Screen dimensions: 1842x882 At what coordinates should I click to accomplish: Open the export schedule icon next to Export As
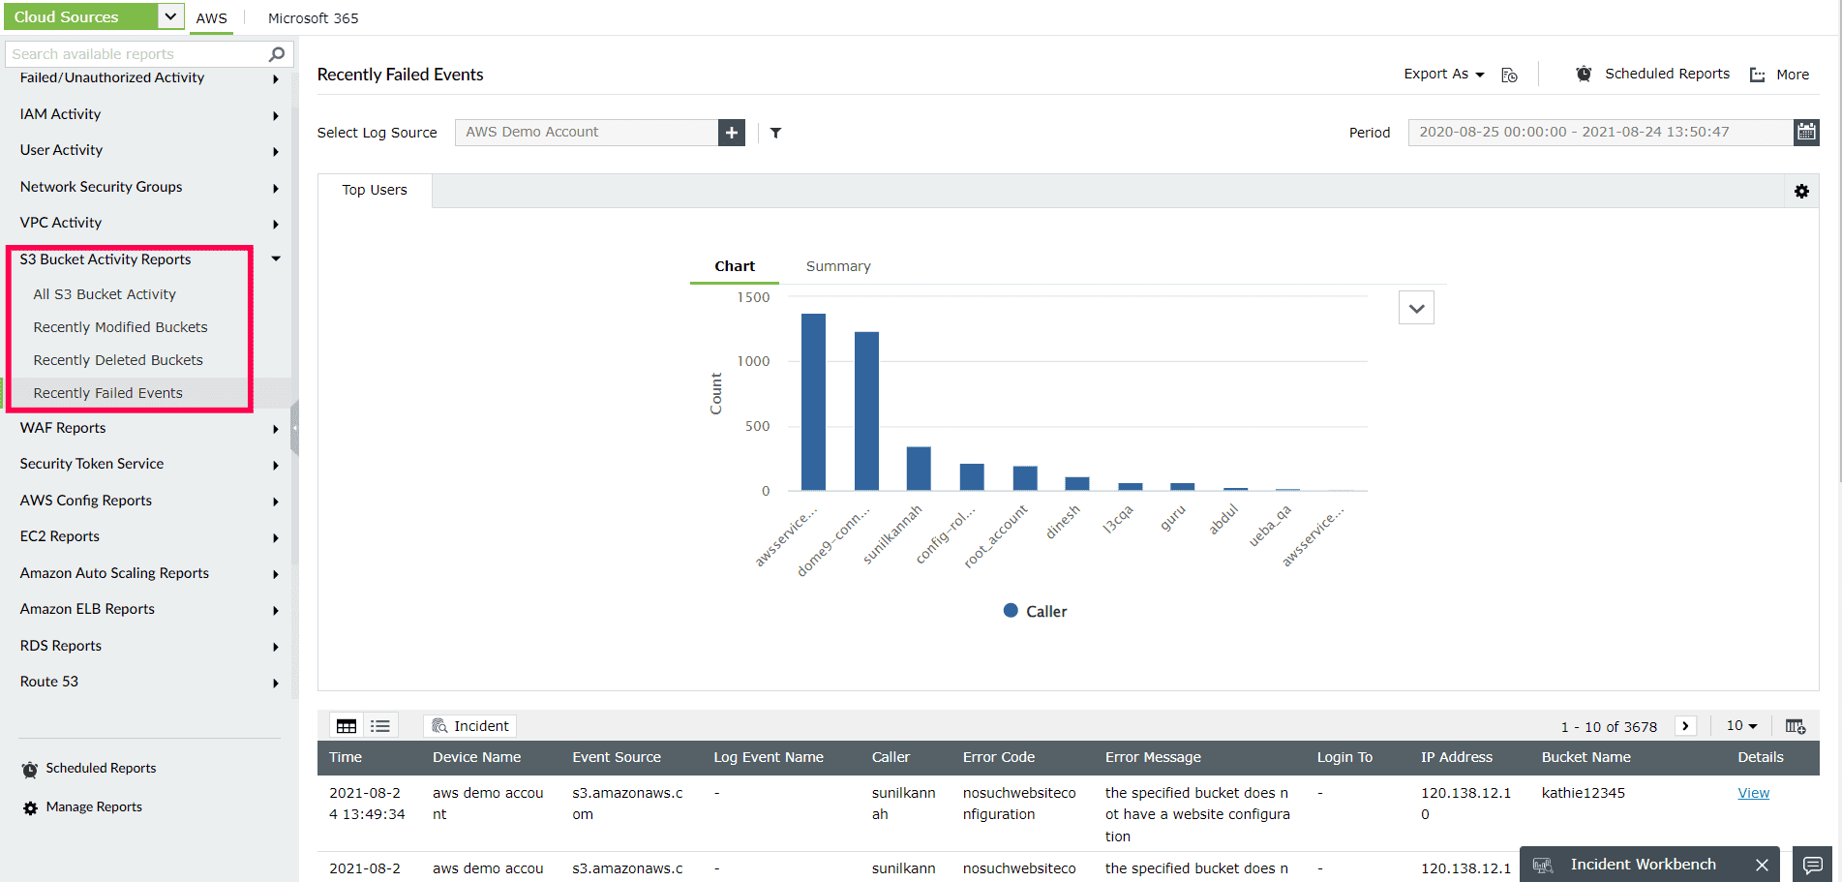tap(1508, 74)
